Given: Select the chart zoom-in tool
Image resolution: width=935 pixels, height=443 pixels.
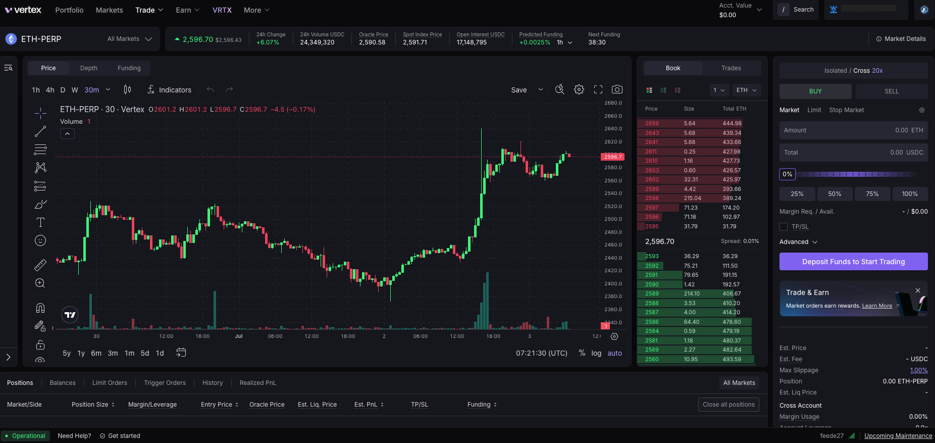Looking at the screenshot, I should point(40,283).
